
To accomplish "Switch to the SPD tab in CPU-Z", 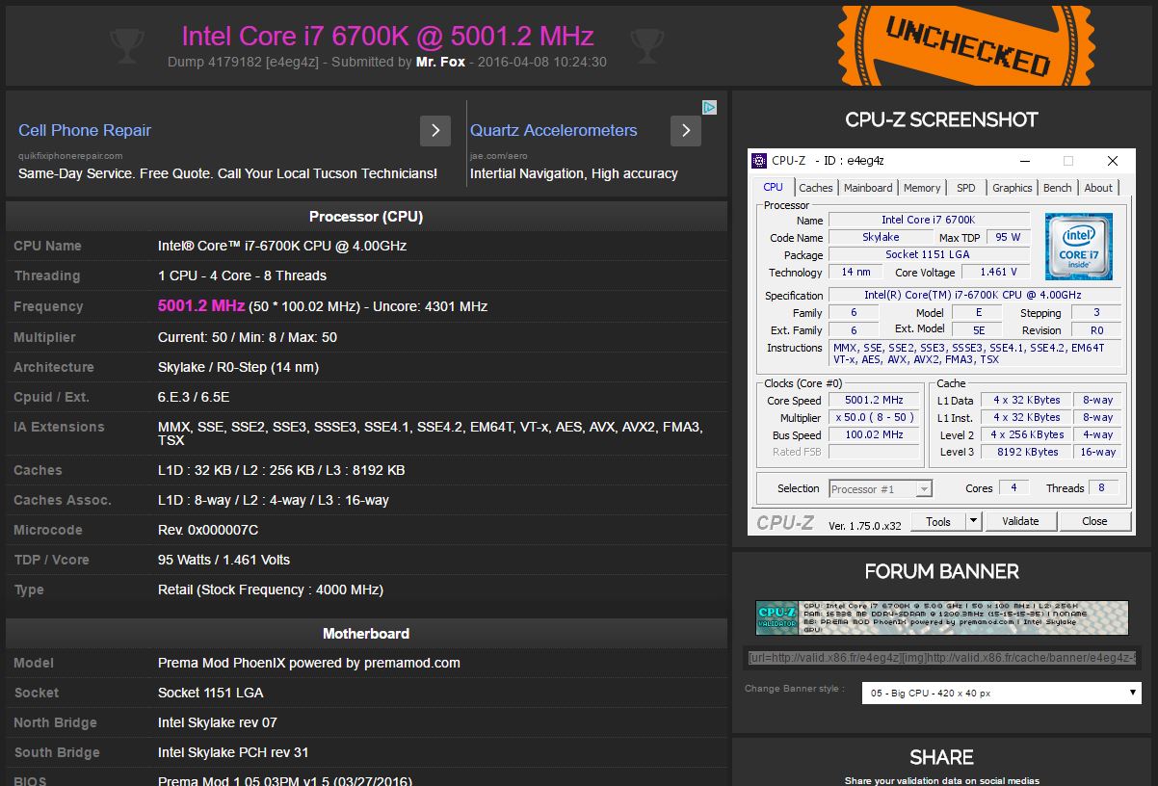I will [966, 188].
